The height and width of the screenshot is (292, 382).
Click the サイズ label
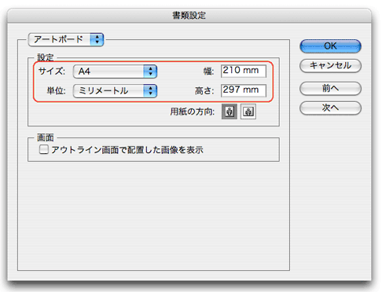[52, 71]
